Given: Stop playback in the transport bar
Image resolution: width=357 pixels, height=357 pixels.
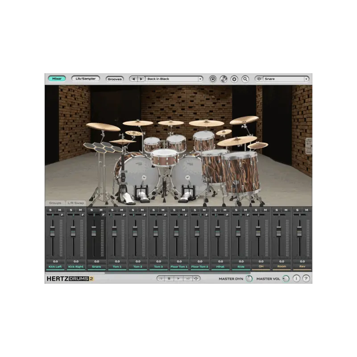Looking at the screenshot, I should pyautogui.click(x=169, y=278).
